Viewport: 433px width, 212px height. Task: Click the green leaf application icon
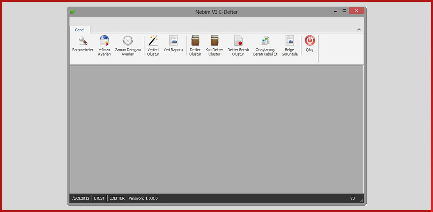click(73, 12)
